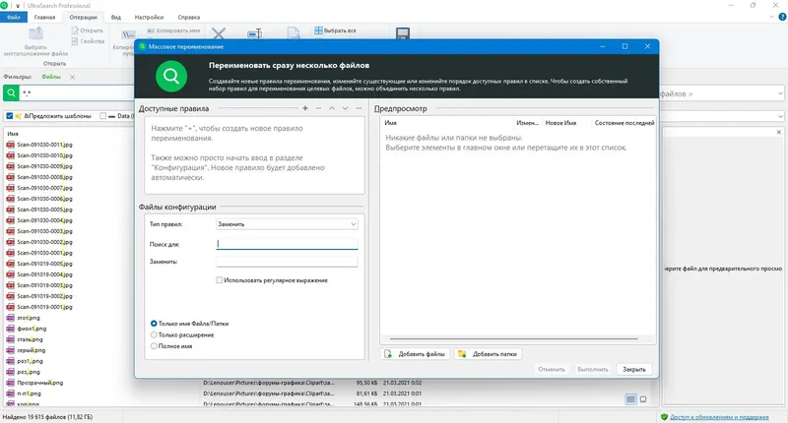Switch to the 'Операции' ribbon tab
The width and height of the screenshot is (788, 423).
pos(83,17)
